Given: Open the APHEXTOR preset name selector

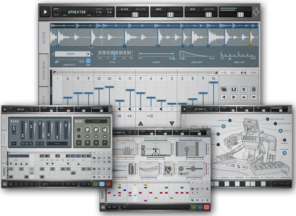Looking at the screenshot, I should (x=77, y=11).
